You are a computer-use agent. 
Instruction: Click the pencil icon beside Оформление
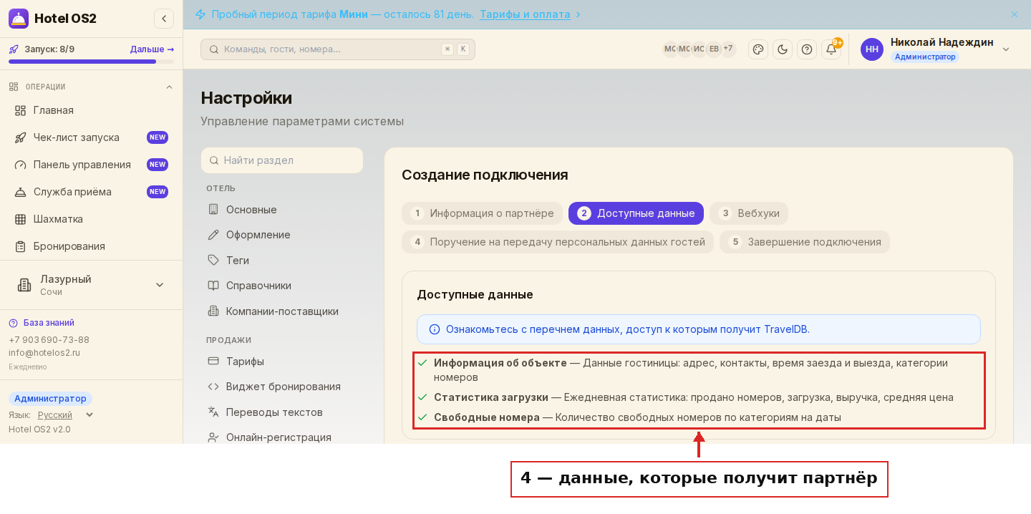point(213,235)
